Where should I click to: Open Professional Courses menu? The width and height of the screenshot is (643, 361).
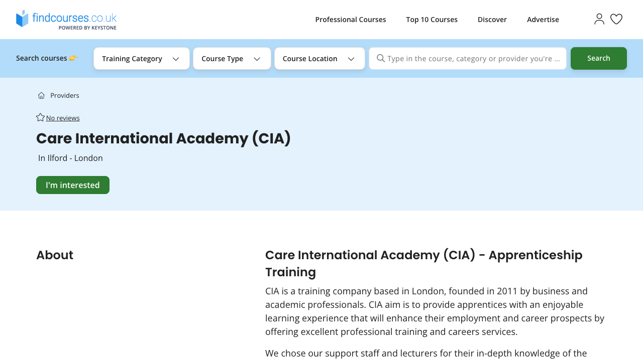(x=351, y=19)
